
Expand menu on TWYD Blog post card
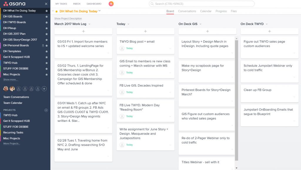pyautogui.click(x=170, y=48)
